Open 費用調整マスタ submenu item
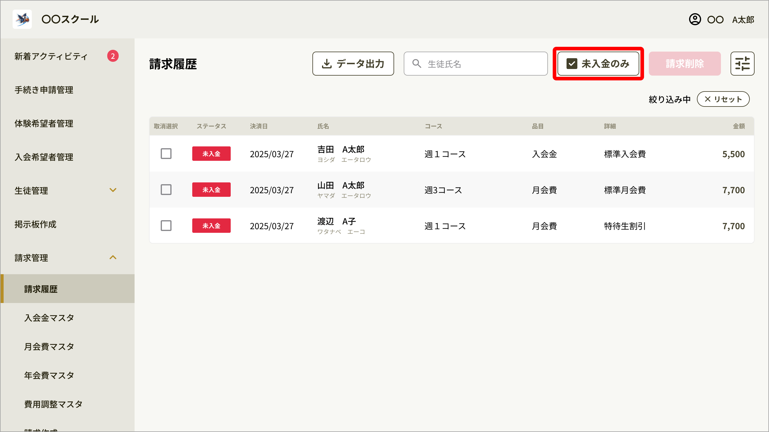Screen dimensions: 769x432 pos(53,404)
